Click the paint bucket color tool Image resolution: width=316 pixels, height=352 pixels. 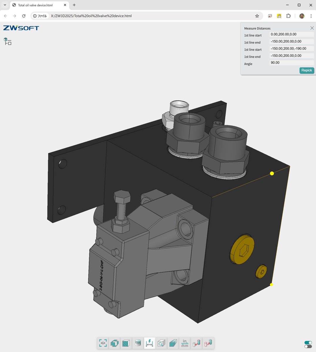tap(138, 343)
